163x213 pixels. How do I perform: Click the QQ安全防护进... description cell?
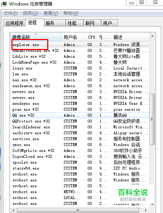point(129,121)
